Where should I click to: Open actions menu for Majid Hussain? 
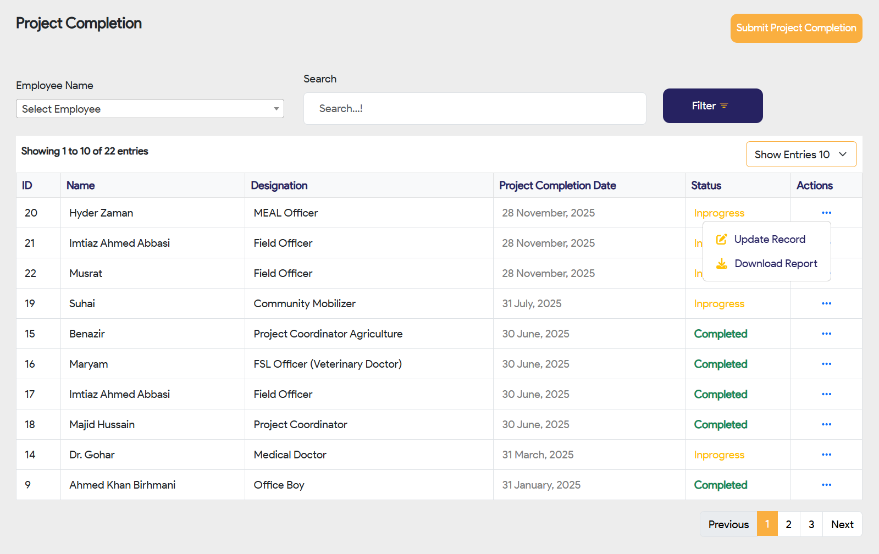coord(826,424)
